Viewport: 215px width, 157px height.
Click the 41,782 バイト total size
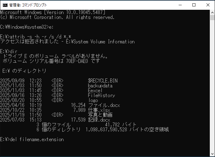tap(121, 125)
